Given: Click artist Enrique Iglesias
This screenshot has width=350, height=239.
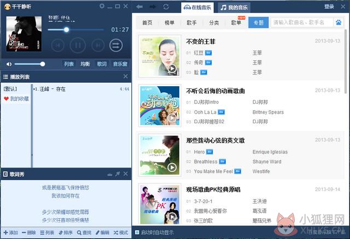Looking at the screenshot, I should tap(270, 152).
